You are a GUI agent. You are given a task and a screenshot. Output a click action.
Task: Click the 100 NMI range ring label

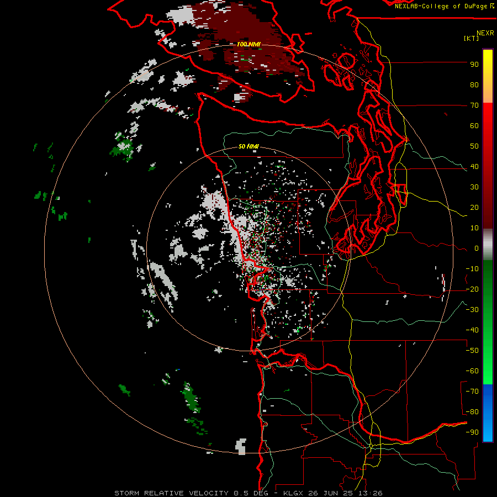click(x=248, y=44)
